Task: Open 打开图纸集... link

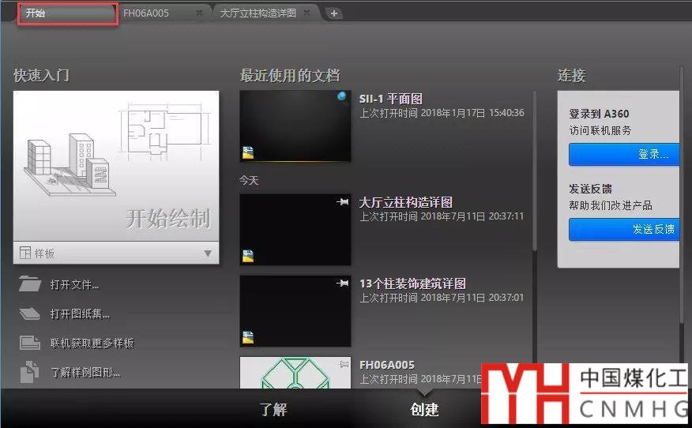Action: (x=80, y=314)
